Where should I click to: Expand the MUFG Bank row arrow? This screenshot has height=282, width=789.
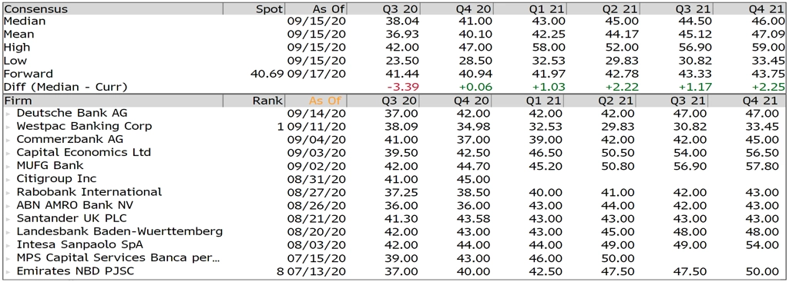pos(8,166)
